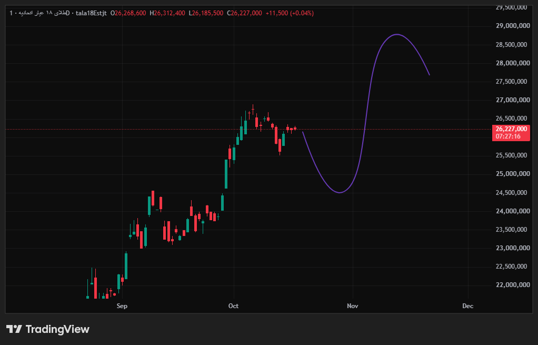The width and height of the screenshot is (538, 345).
Task: Click the red 26,227,000 current price label
Action: point(511,129)
